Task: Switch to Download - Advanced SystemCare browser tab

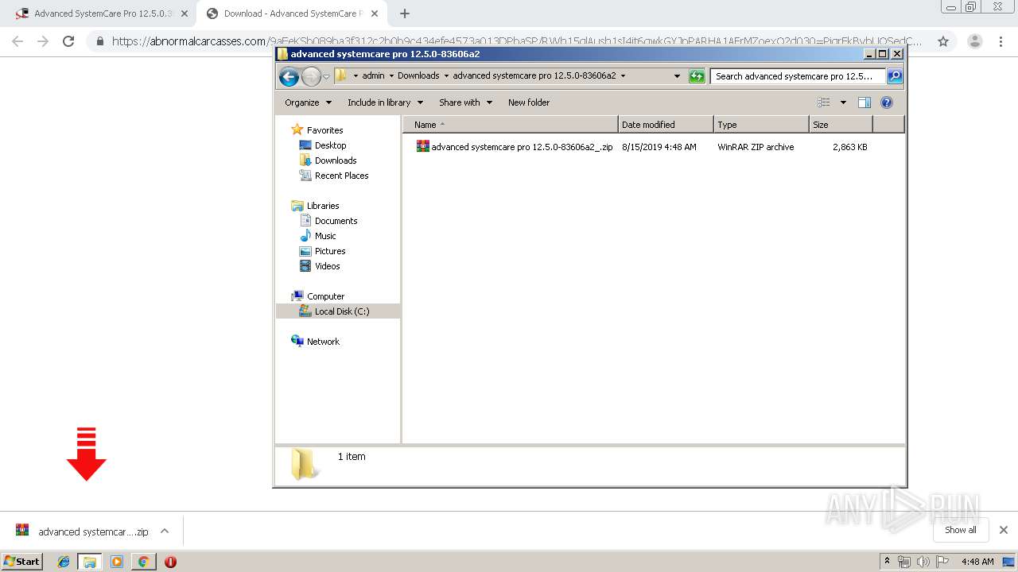Action: click(290, 14)
